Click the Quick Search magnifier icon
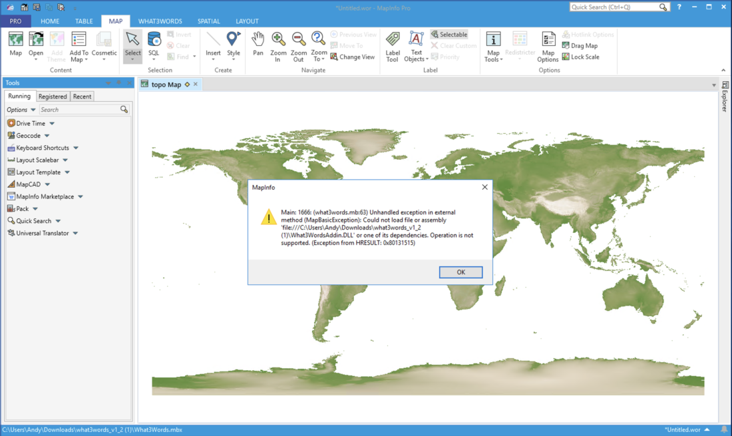The image size is (732, 436). (x=663, y=7)
